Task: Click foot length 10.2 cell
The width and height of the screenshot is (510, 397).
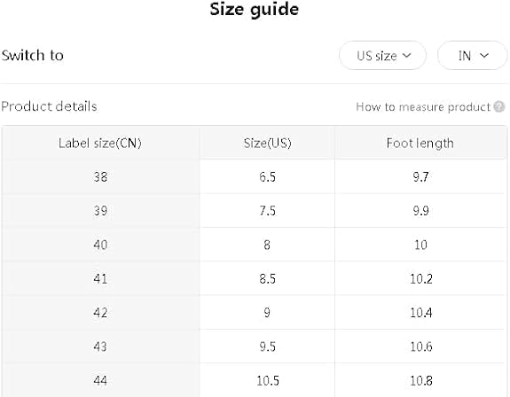Action: pos(421,279)
